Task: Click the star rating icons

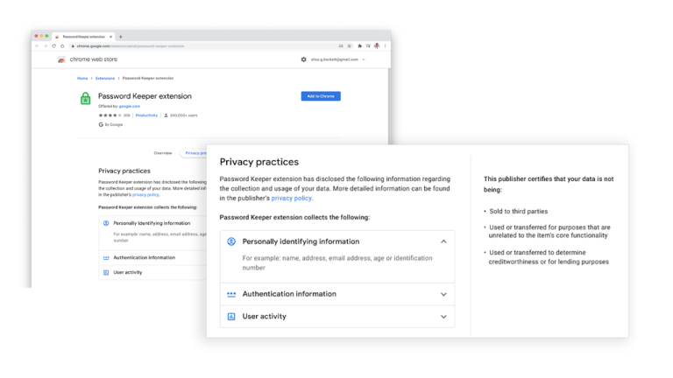Action: click(x=110, y=115)
